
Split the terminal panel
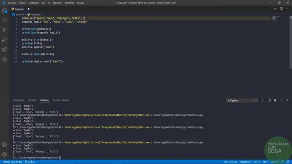[x=269, y=100]
